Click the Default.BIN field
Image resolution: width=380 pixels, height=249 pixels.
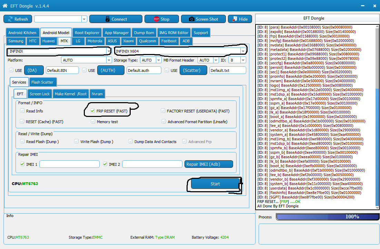tap(62, 71)
